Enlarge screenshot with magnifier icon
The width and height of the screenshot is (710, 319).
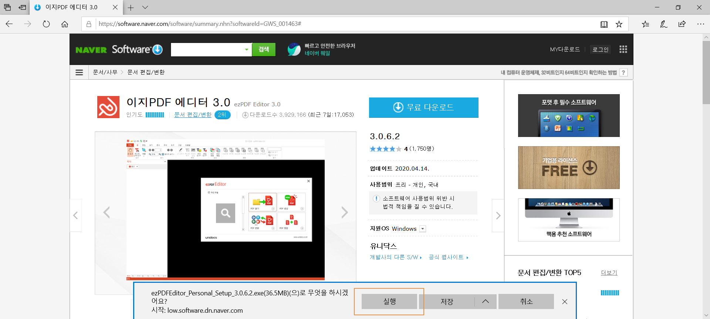[x=226, y=213]
